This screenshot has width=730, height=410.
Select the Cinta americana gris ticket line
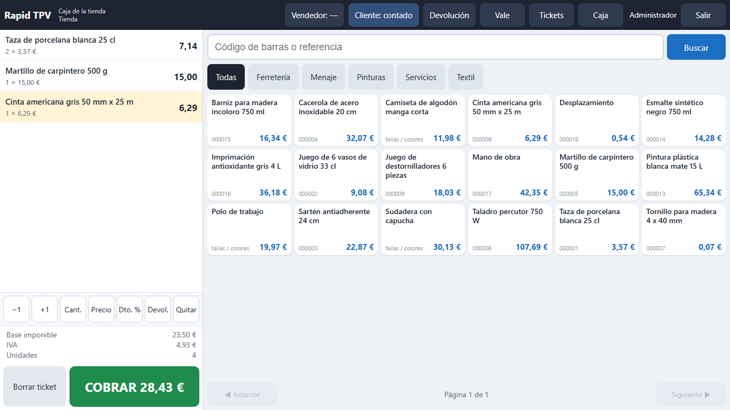(x=101, y=107)
